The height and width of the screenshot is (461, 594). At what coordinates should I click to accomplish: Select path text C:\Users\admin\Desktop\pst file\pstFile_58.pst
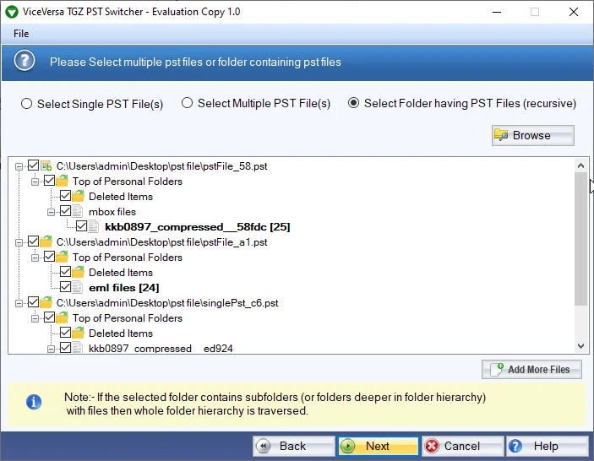click(x=161, y=166)
